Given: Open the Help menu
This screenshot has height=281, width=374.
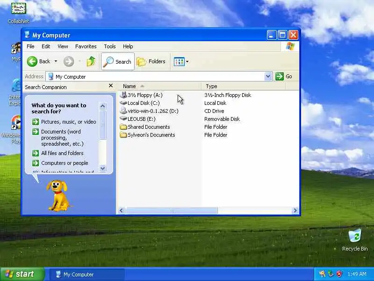Looking at the screenshot, I should (x=128, y=46).
